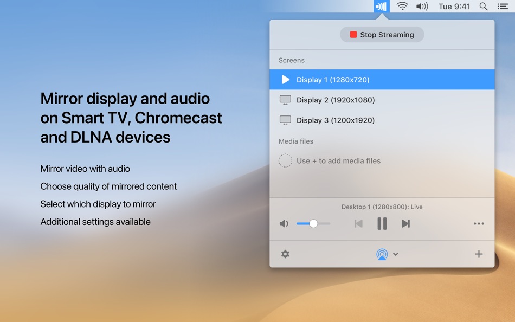Image resolution: width=515 pixels, height=322 pixels.
Task: Expand the streaming device chooser chevron
Action: [396, 254]
